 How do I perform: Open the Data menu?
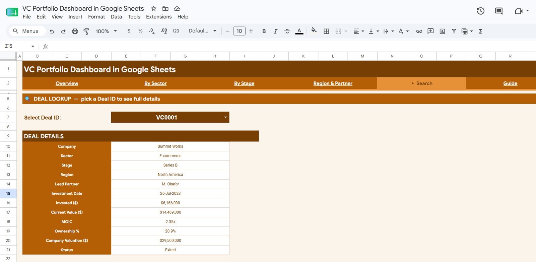click(116, 17)
